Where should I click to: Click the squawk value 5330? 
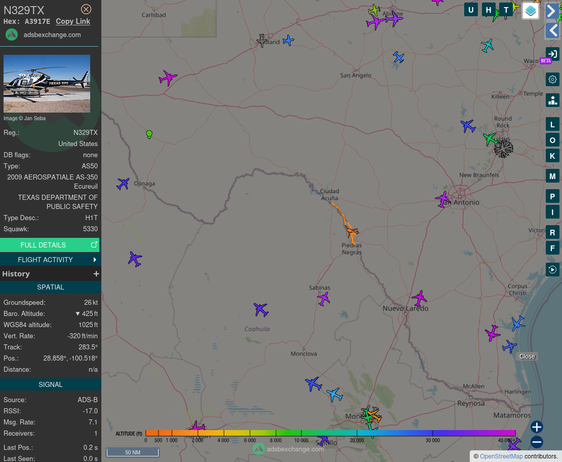point(90,229)
